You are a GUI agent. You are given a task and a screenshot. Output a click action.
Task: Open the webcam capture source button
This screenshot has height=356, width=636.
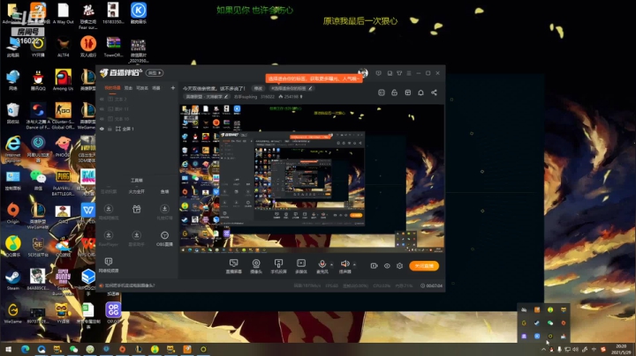point(256,266)
